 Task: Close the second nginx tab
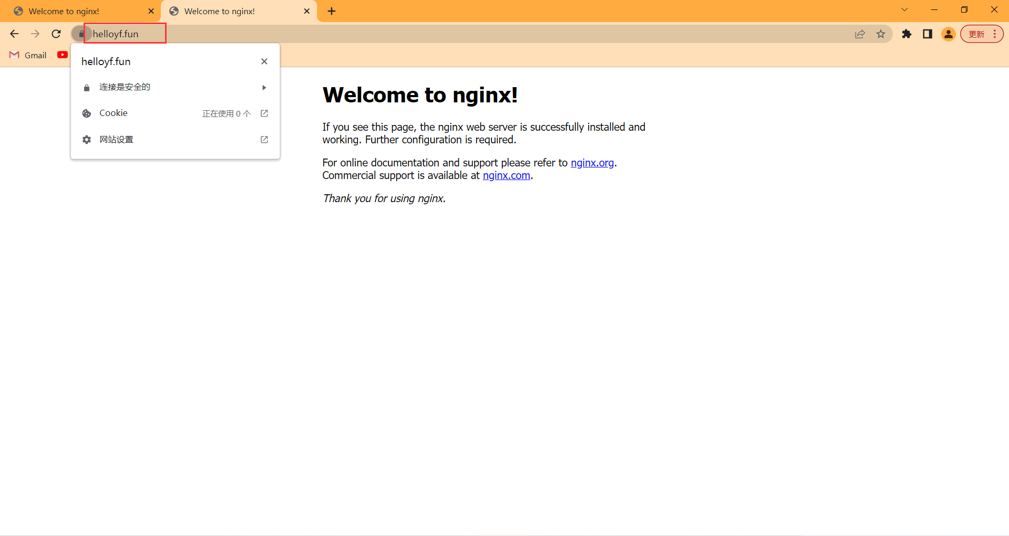pyautogui.click(x=307, y=11)
